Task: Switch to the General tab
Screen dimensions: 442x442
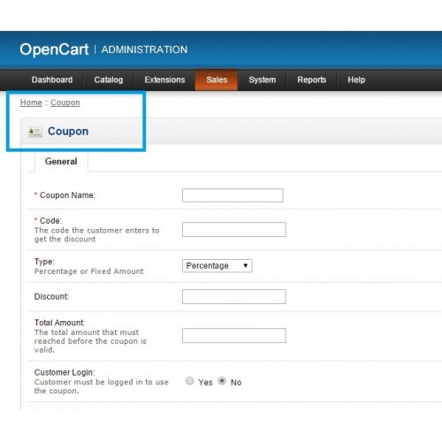Action: [x=61, y=162]
